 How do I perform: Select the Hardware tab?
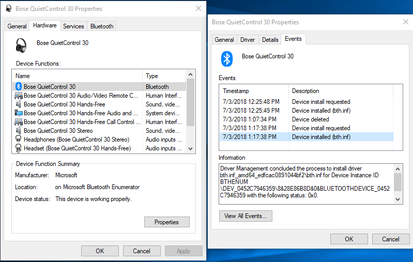pyautogui.click(x=45, y=25)
